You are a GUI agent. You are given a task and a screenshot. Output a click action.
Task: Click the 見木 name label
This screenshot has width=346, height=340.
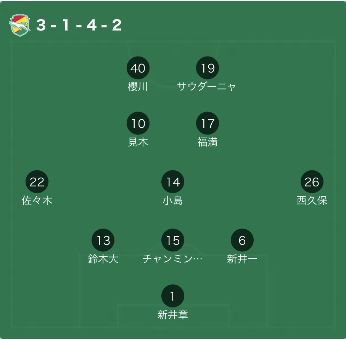tap(138, 142)
